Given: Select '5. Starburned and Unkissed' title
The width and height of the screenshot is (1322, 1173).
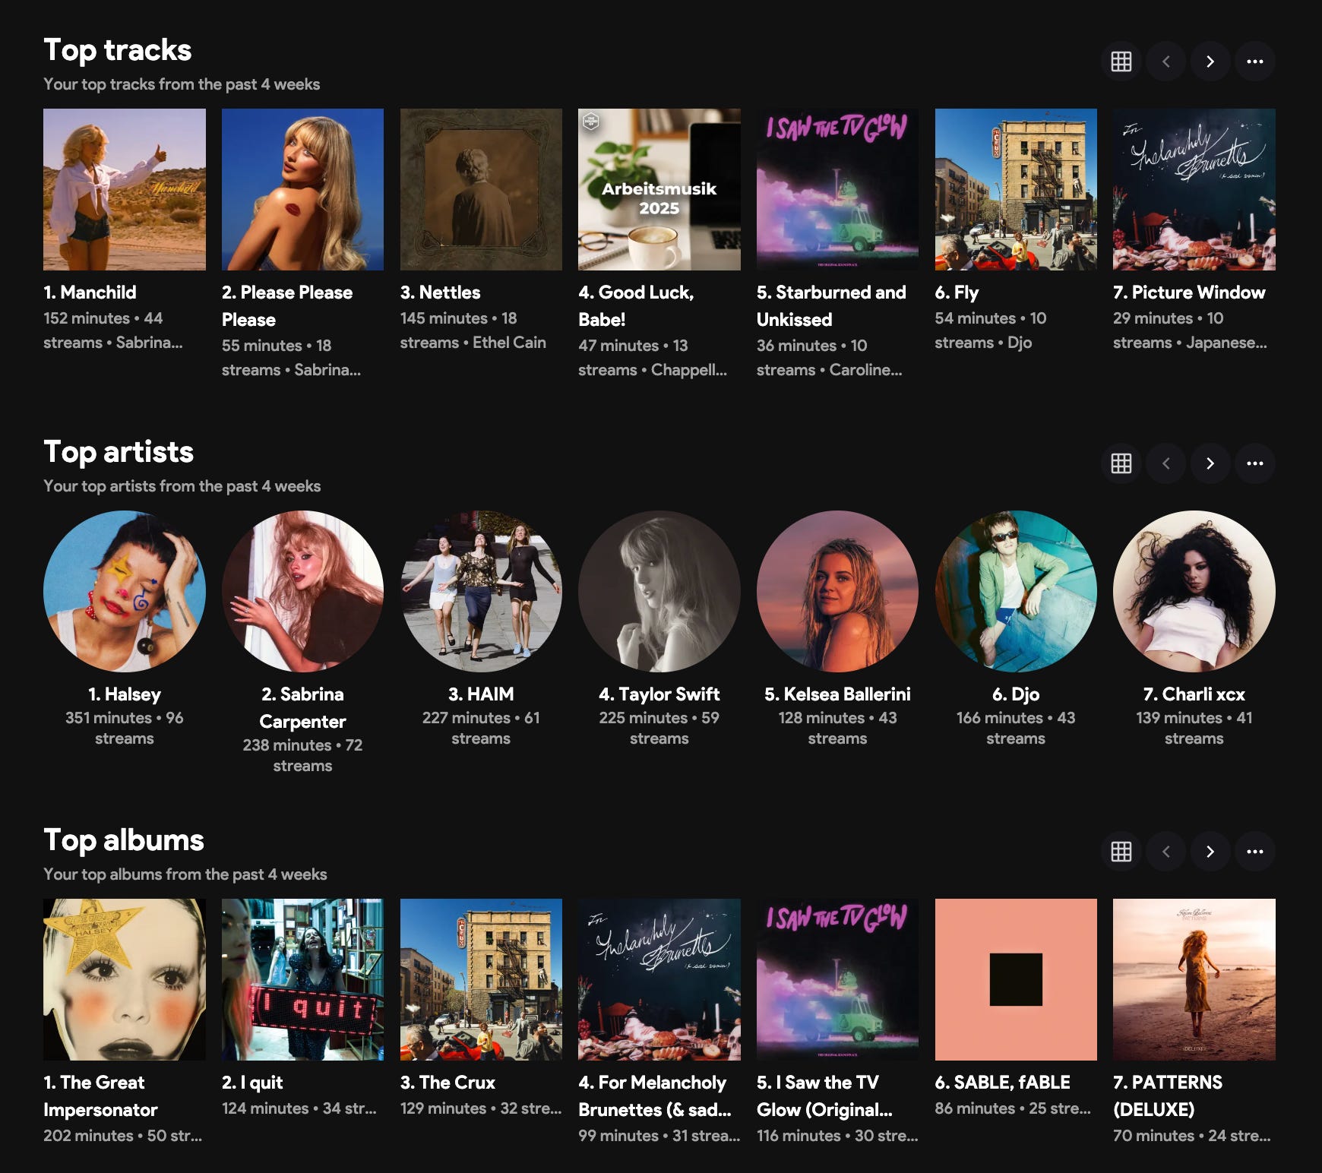Looking at the screenshot, I should 831,306.
